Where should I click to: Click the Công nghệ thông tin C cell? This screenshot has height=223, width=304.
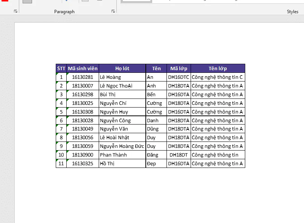tap(218, 77)
